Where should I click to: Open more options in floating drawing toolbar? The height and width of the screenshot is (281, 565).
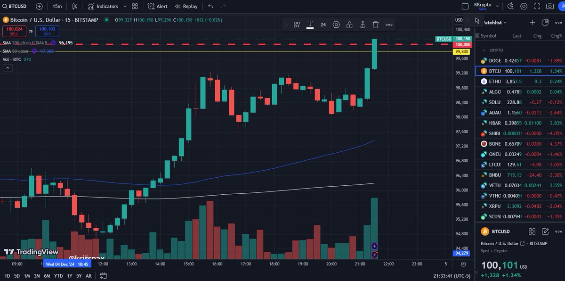tap(389, 25)
